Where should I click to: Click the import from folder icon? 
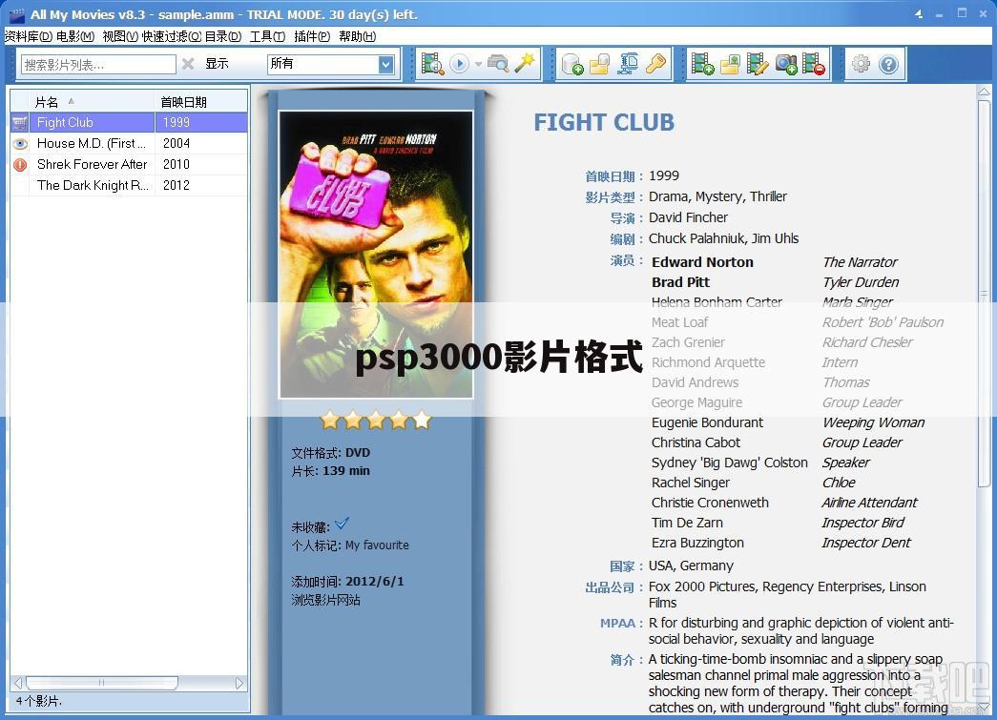point(730,64)
